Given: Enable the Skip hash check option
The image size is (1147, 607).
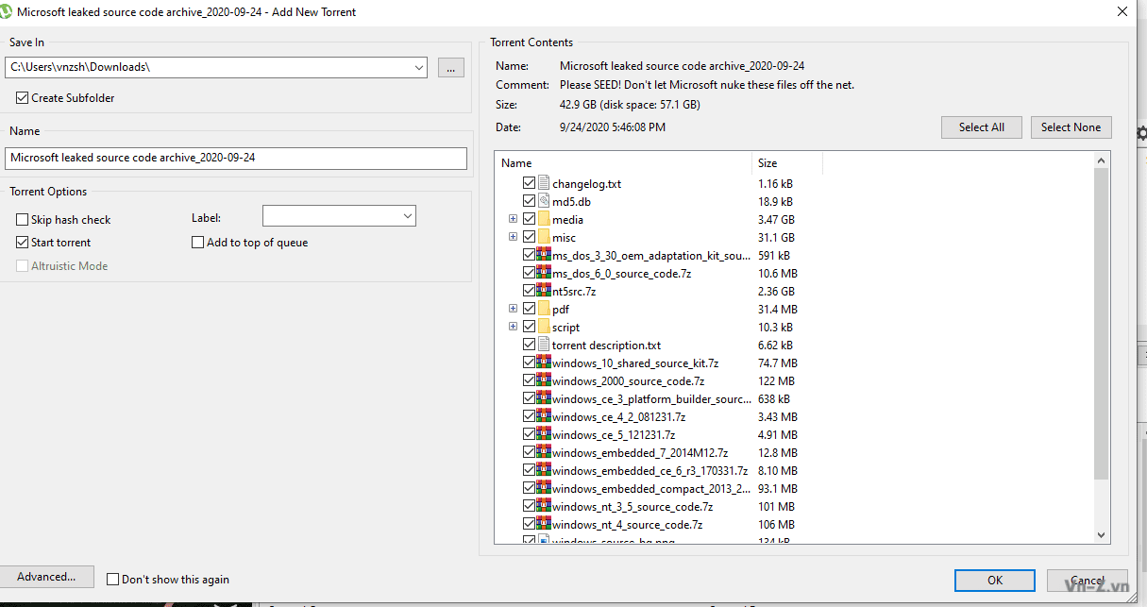Looking at the screenshot, I should [x=23, y=220].
